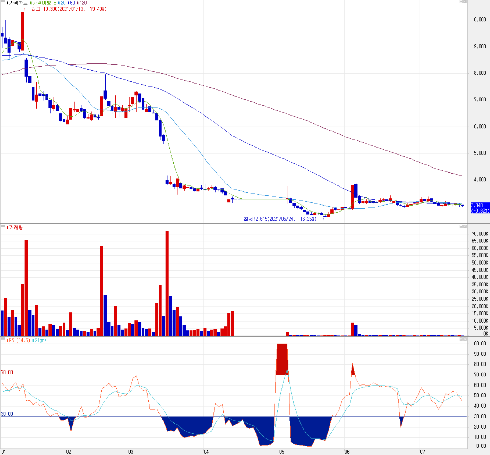This screenshot has height=455, width=490.
Task: Click the 03 month label on time axis
Action: click(131, 452)
